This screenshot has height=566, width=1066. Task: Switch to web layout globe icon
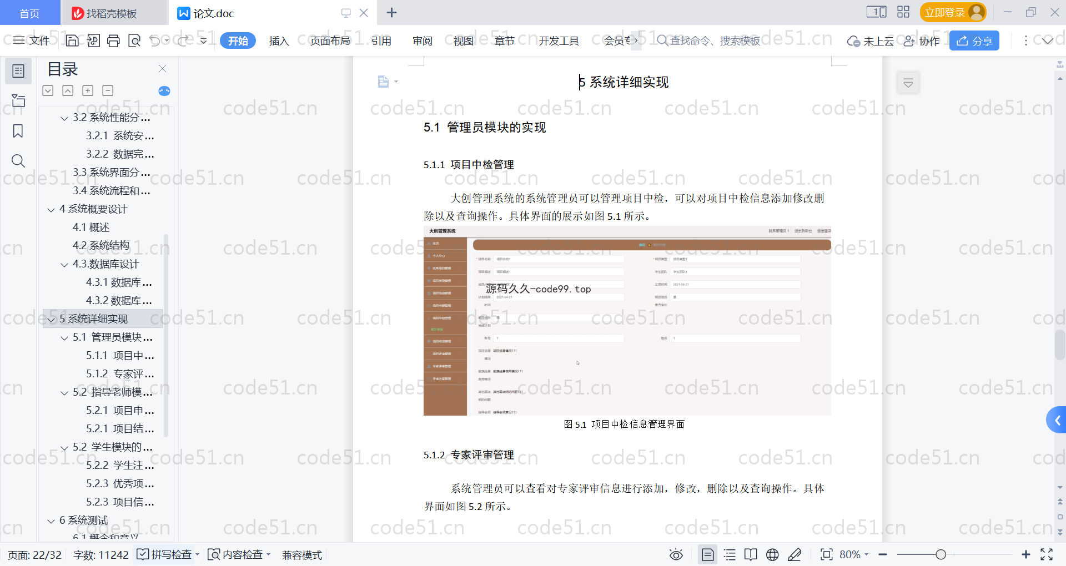pyautogui.click(x=772, y=554)
